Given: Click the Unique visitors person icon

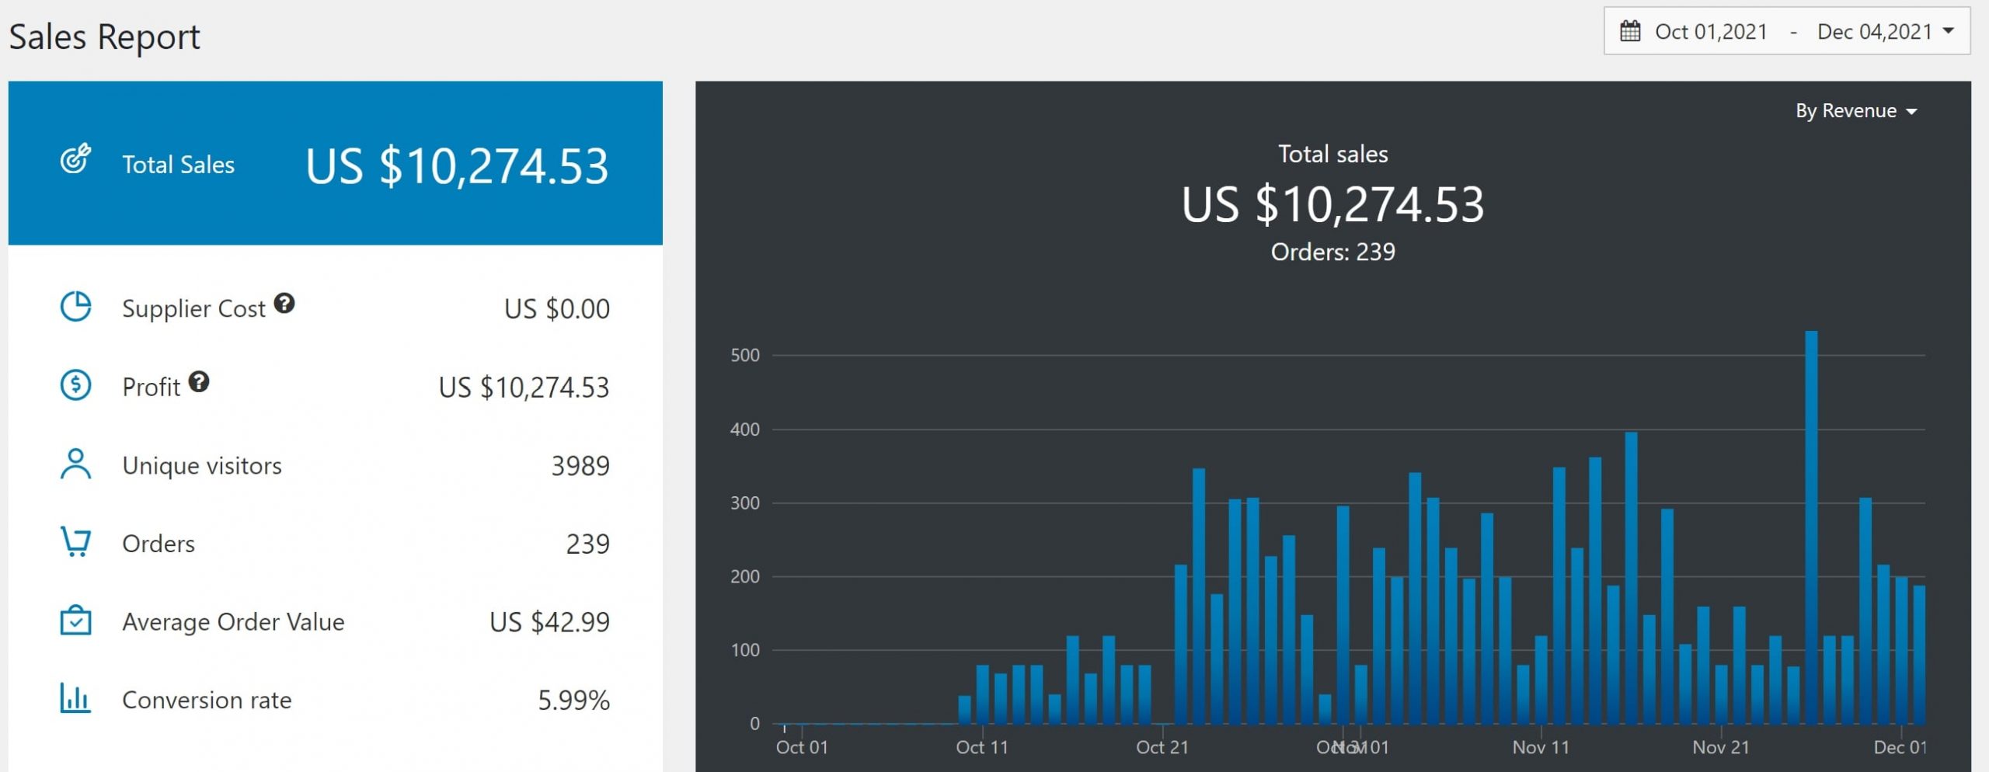Looking at the screenshot, I should pos(75,464).
